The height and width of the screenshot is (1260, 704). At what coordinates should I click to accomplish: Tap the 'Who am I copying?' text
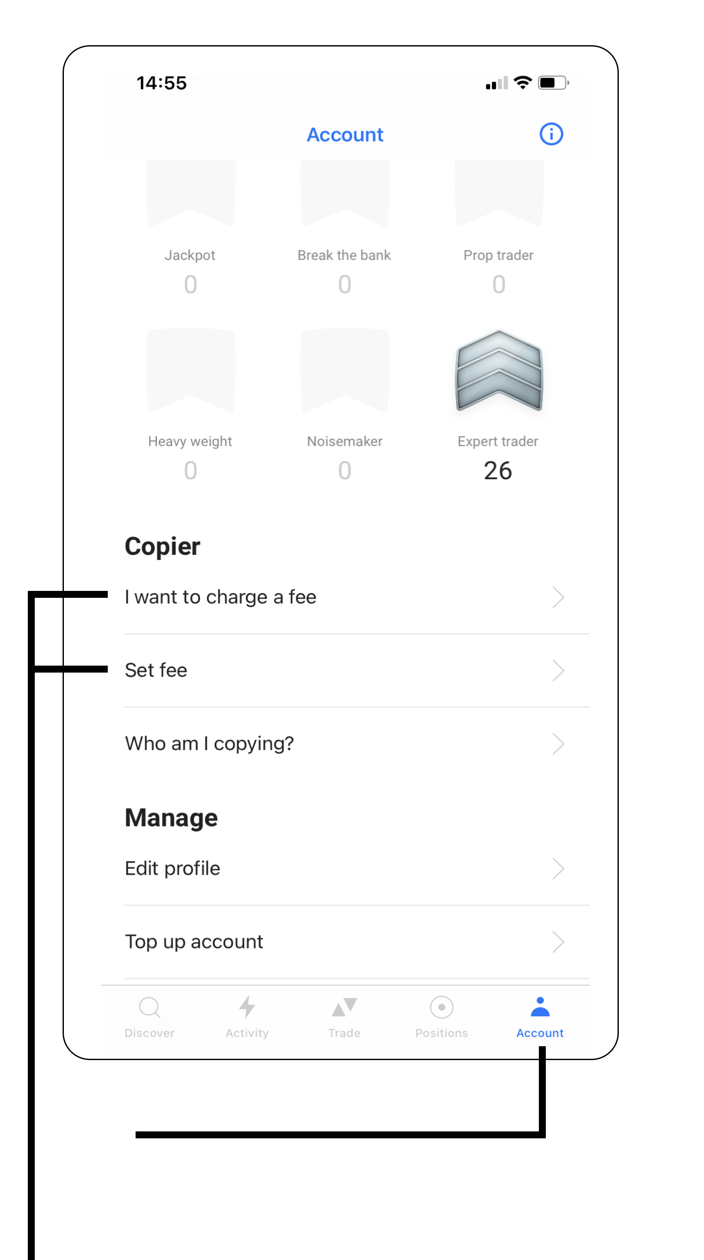tap(209, 744)
